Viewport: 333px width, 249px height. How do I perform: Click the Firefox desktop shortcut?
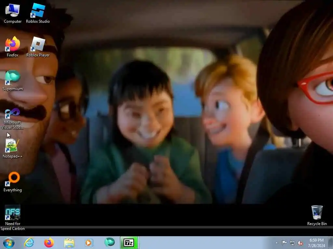13,47
